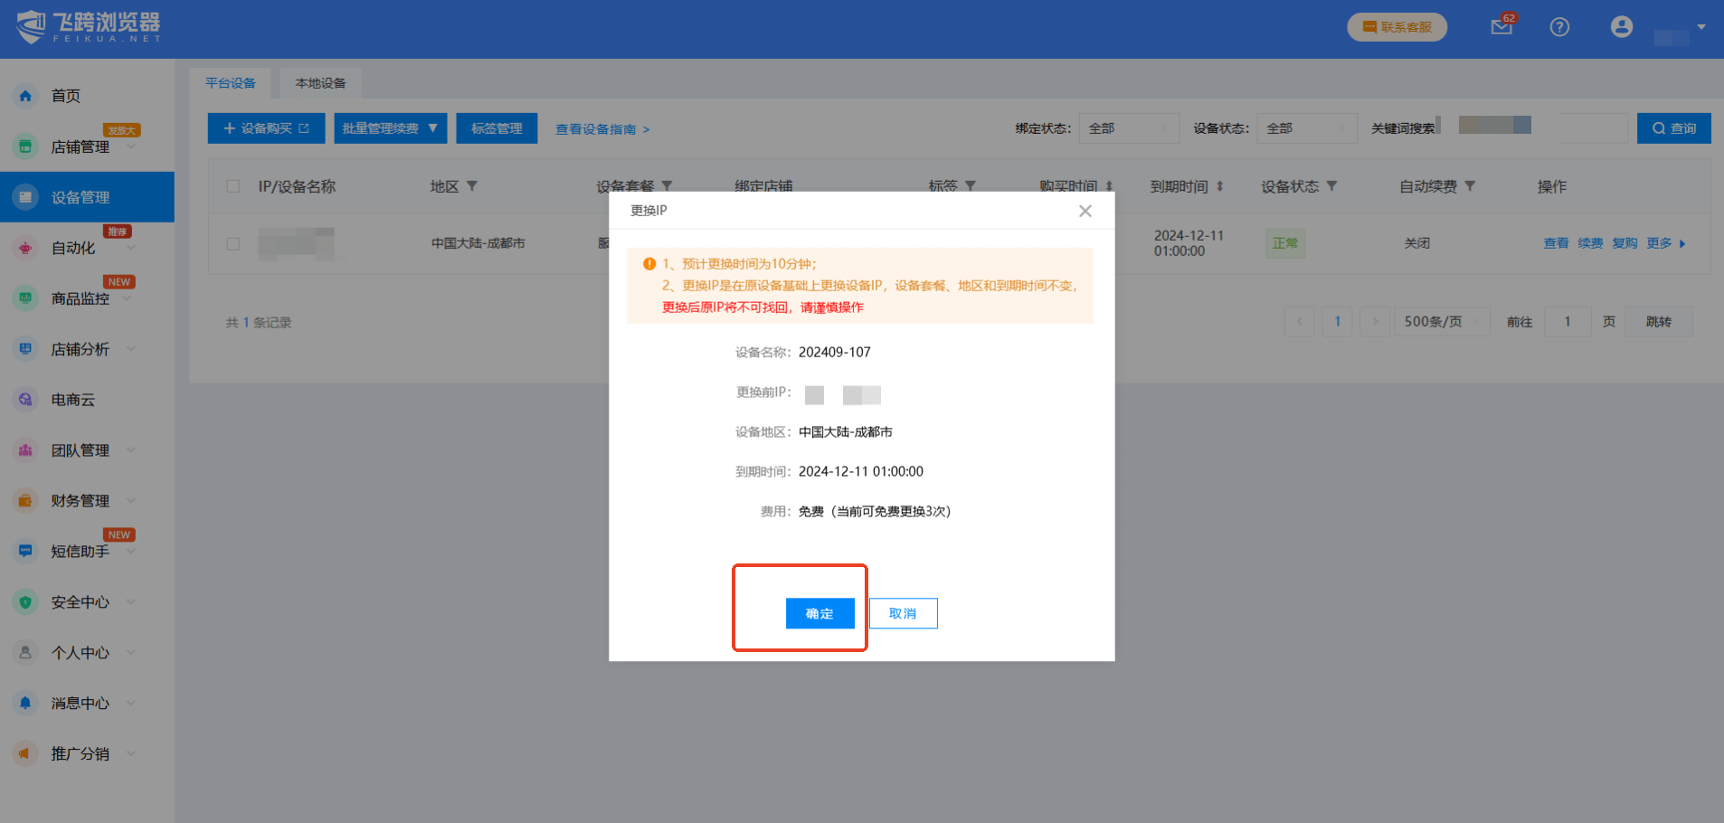Select the checkbox of the 成都市 device row
The height and width of the screenshot is (823, 1724).
tap(232, 243)
